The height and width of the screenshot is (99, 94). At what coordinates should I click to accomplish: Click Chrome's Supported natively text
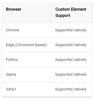click(x=71, y=30)
